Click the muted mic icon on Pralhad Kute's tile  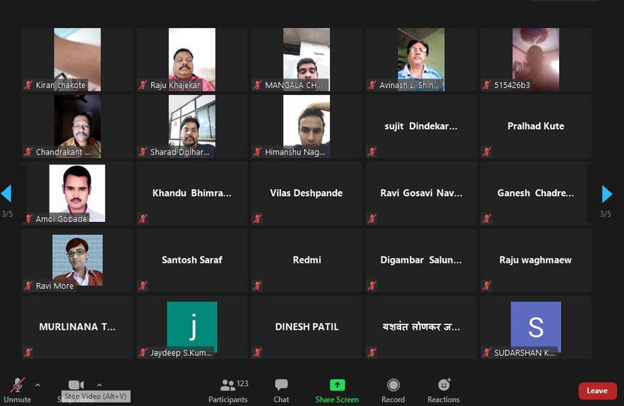pyautogui.click(x=487, y=151)
